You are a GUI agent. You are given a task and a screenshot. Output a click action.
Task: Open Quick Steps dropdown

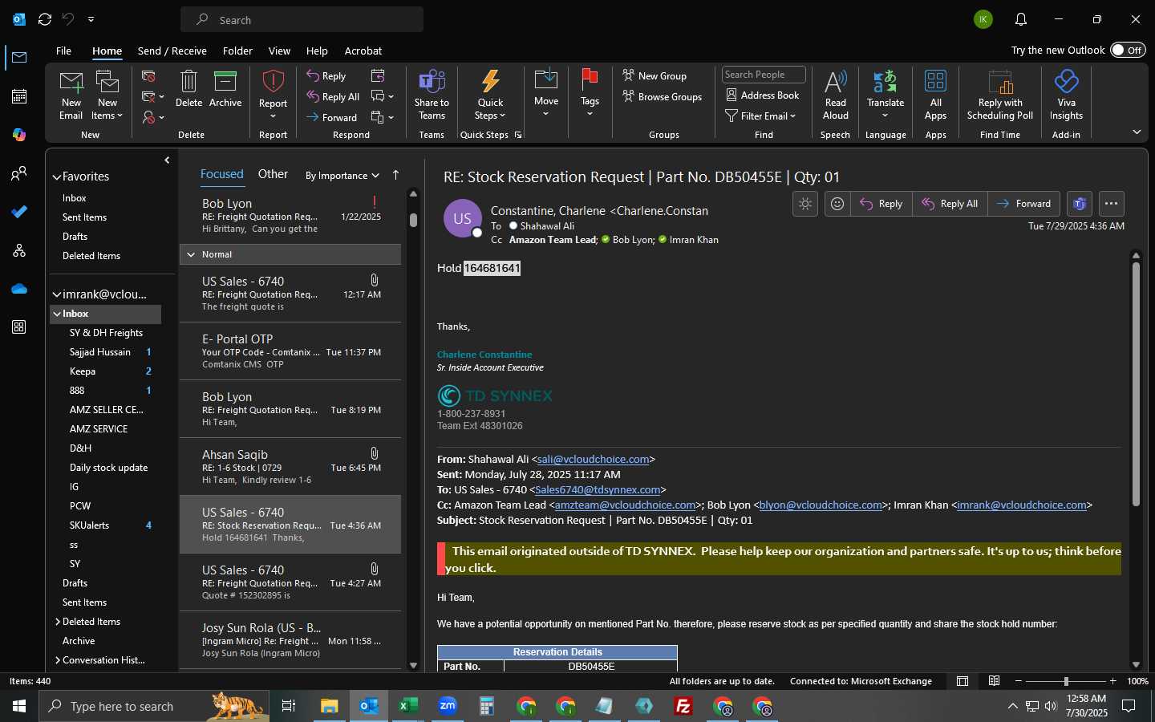490,95
